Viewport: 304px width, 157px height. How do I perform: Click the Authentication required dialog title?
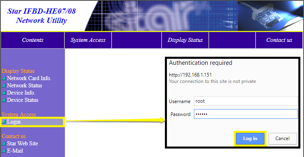tap(200, 63)
